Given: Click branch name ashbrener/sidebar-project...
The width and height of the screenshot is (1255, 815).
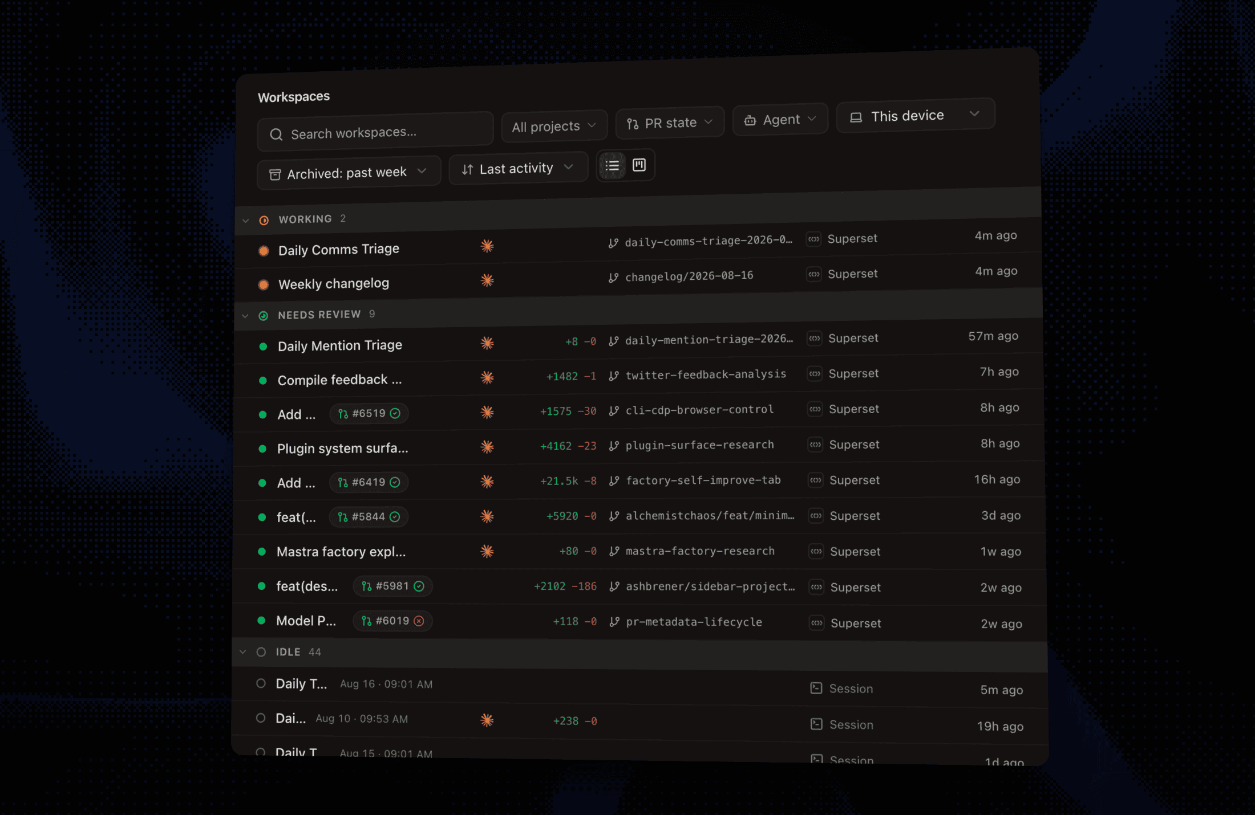Looking at the screenshot, I should click(x=711, y=586).
